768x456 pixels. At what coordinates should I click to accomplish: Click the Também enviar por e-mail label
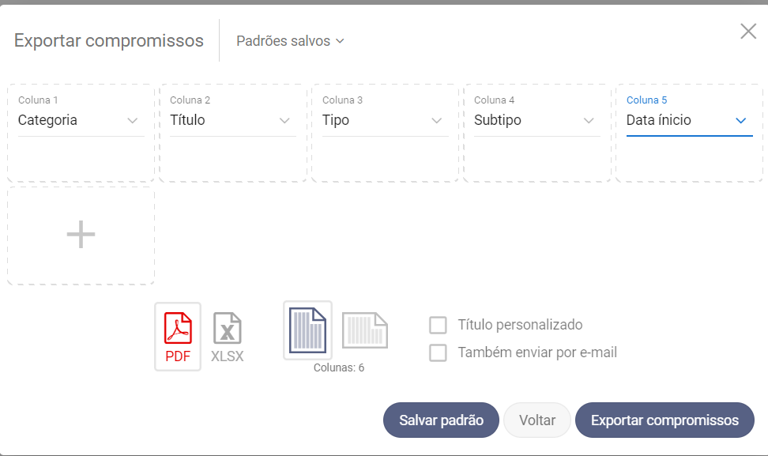pos(537,352)
